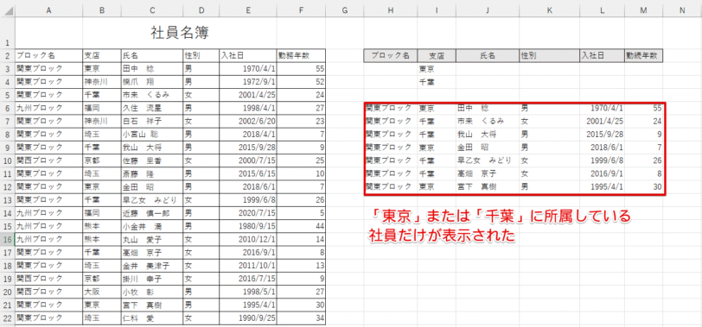This screenshot has height=327, width=702.
Task: Select column K header
Action: coord(549,10)
